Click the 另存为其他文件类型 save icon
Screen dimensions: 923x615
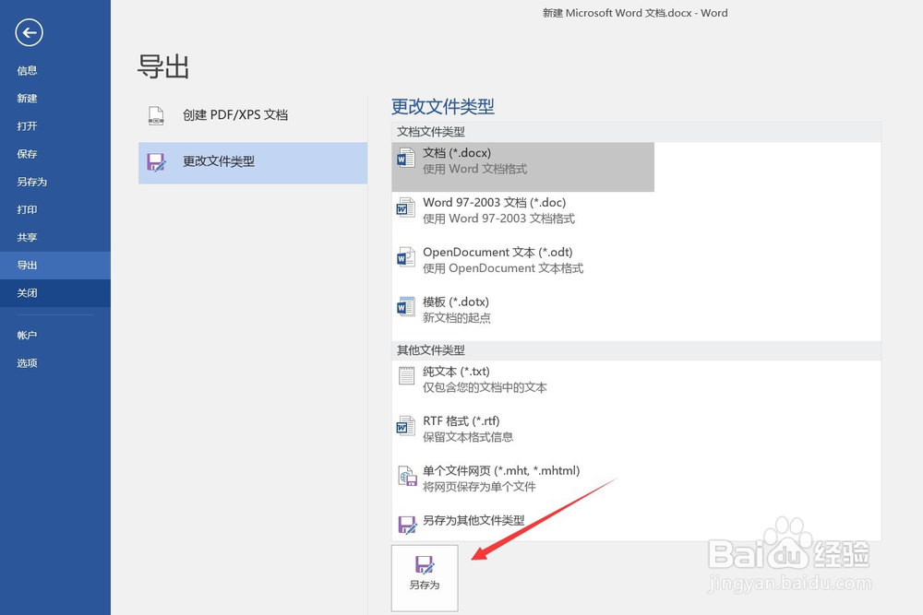[x=407, y=525]
